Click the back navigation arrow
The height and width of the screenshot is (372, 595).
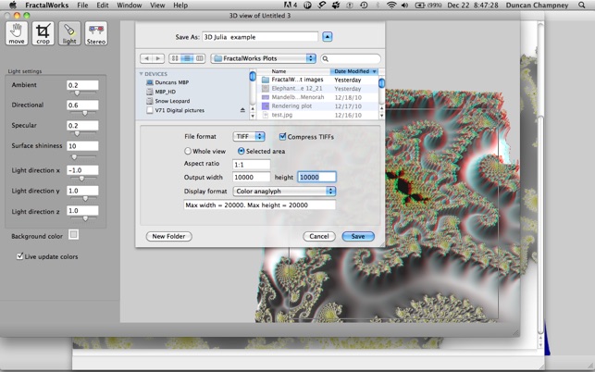pos(146,58)
